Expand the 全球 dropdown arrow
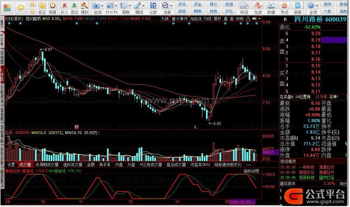This screenshot has width=350, height=207. pos(317,6)
